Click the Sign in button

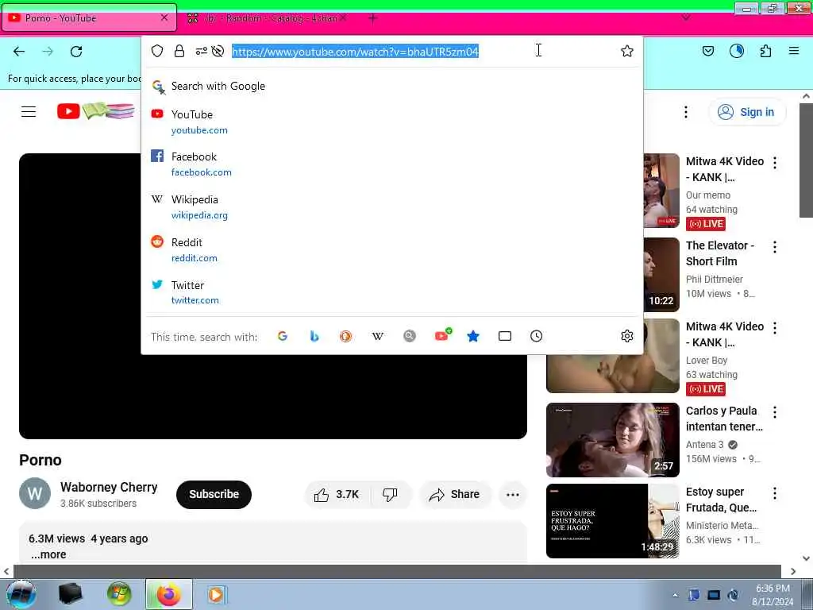click(746, 112)
